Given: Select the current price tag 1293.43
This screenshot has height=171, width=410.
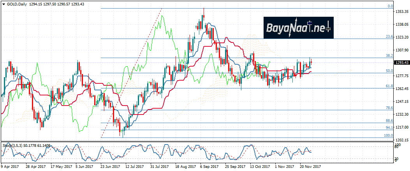Looking at the screenshot, I should click(401, 63).
